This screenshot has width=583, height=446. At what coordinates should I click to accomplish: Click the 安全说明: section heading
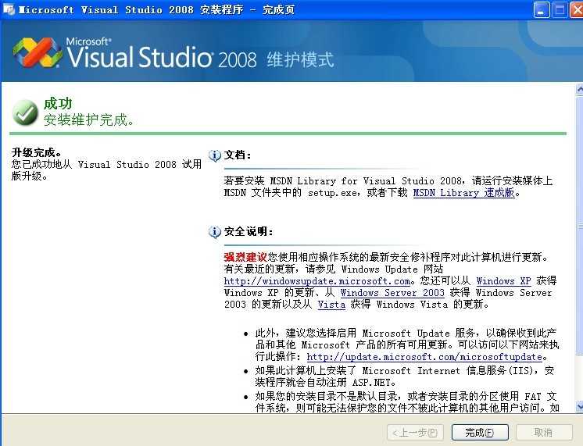coord(249,231)
